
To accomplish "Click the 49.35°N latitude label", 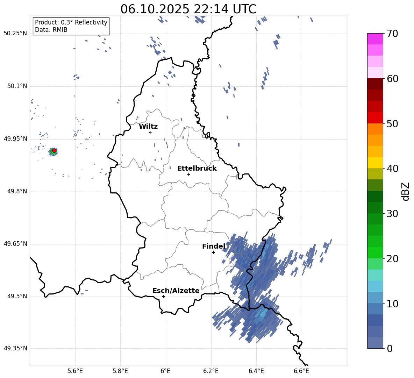I will click(15, 348).
